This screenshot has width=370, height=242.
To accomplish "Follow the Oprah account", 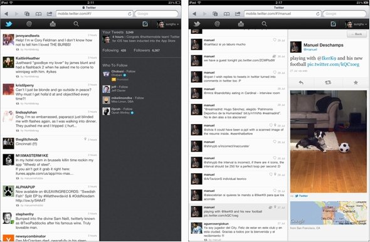I will point(128,109).
